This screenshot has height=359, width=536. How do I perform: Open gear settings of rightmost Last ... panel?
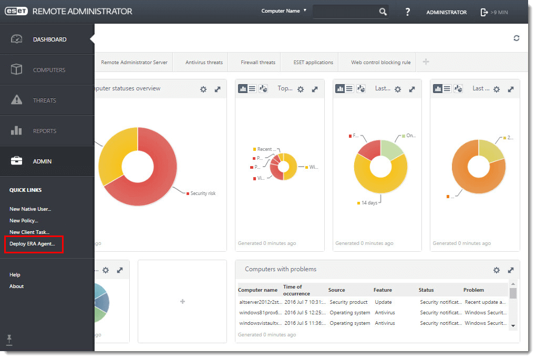click(x=497, y=89)
